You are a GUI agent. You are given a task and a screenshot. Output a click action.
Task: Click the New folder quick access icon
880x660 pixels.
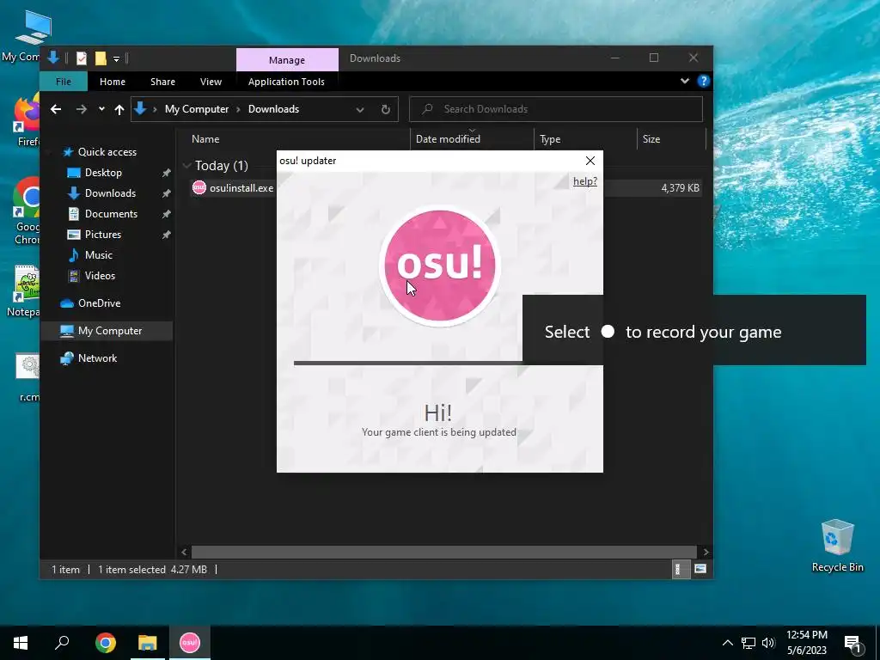101,58
